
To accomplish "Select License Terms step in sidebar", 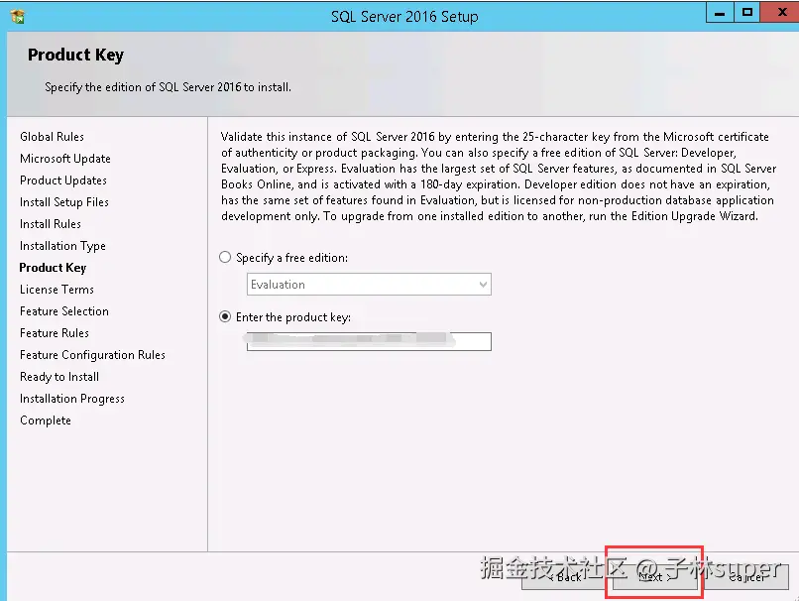I will pyautogui.click(x=57, y=290).
